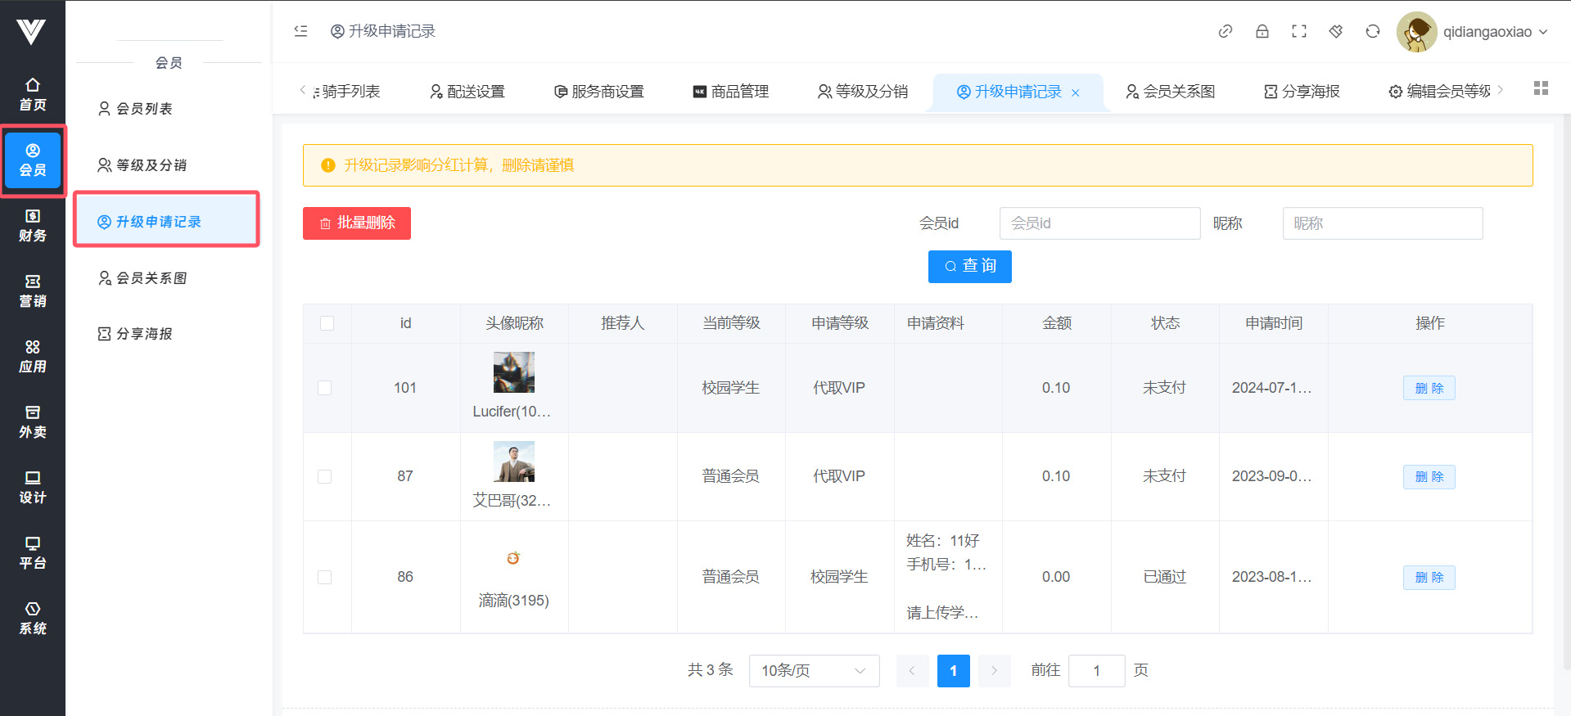This screenshot has height=716, width=1571.
Task: Click the grid icon right of tabs
Action: point(1540,88)
